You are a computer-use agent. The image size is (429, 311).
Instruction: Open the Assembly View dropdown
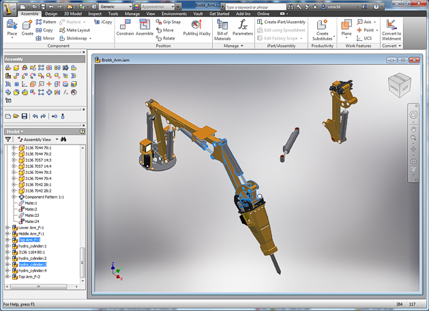coord(57,140)
